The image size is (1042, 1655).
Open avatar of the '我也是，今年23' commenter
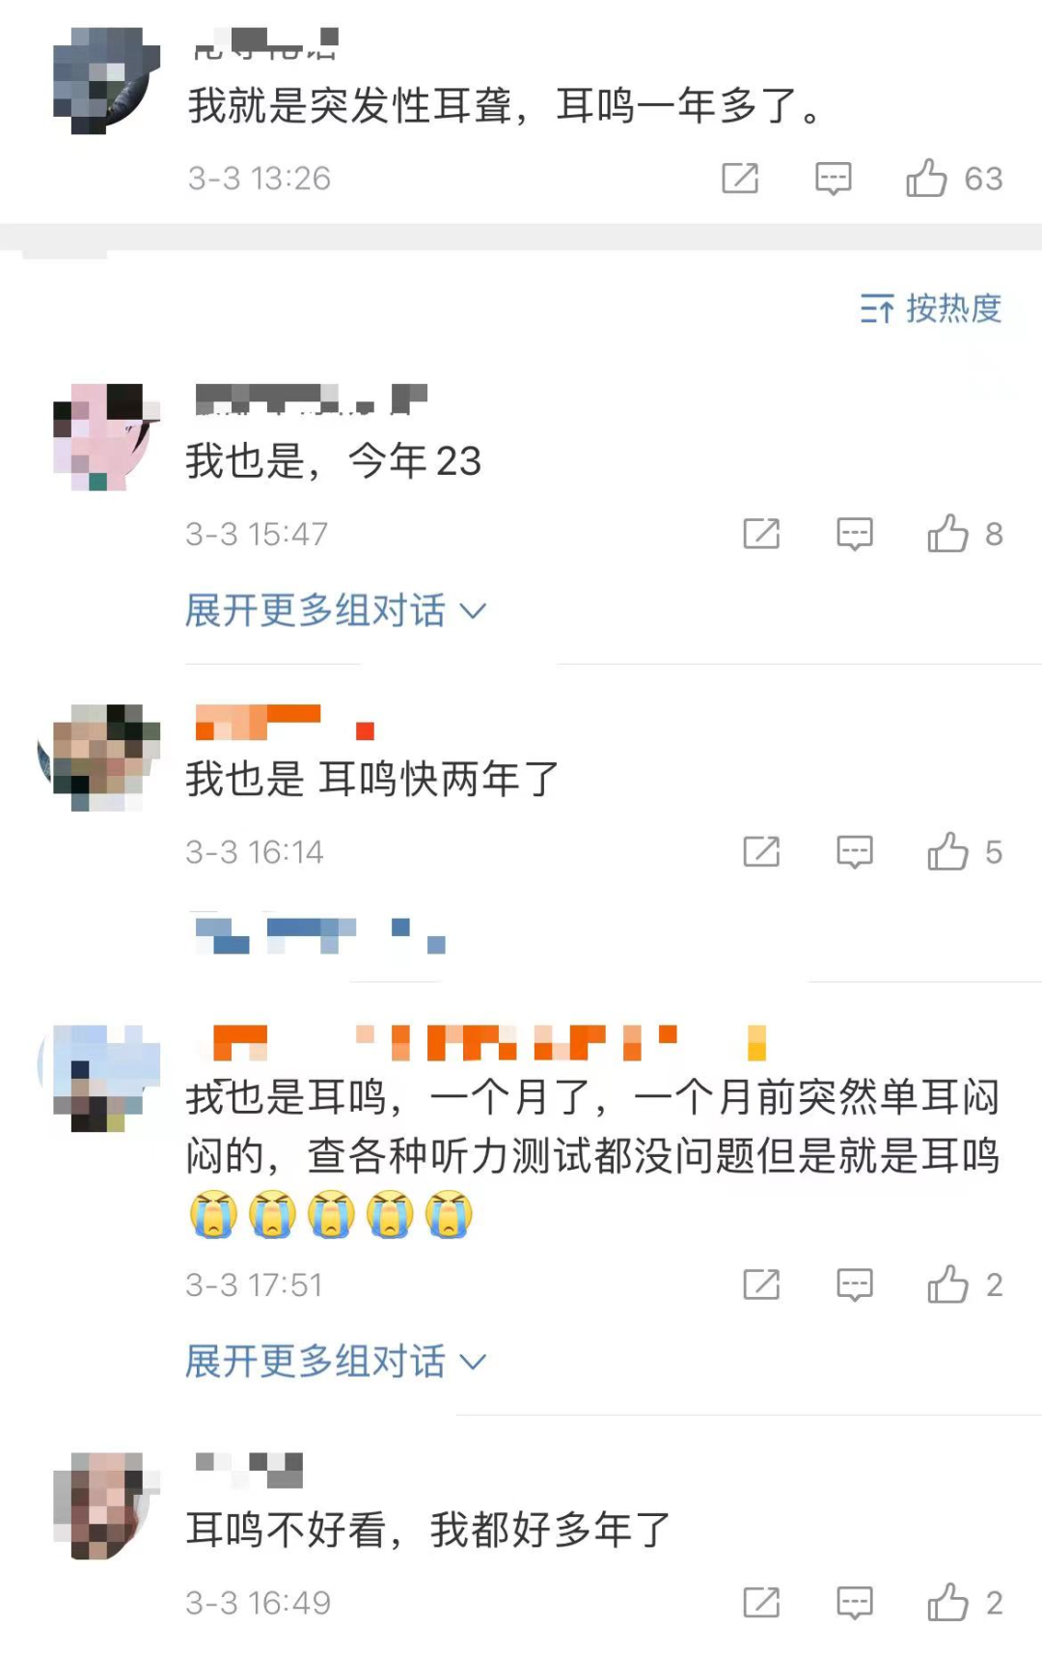point(106,437)
